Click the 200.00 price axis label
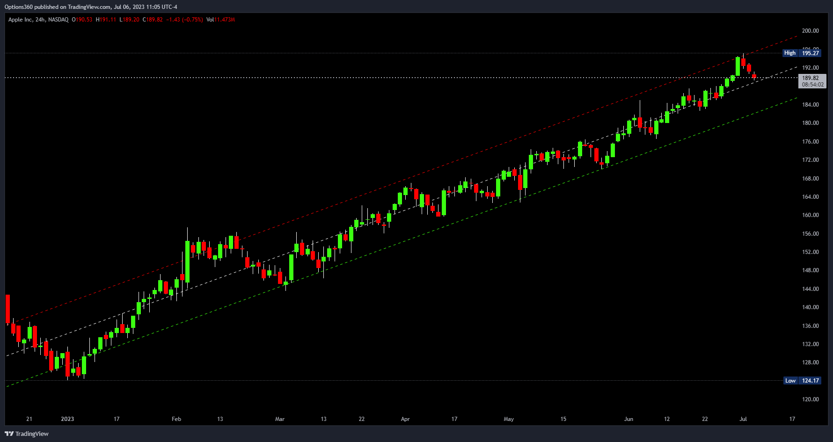833x442 pixels. click(811, 31)
